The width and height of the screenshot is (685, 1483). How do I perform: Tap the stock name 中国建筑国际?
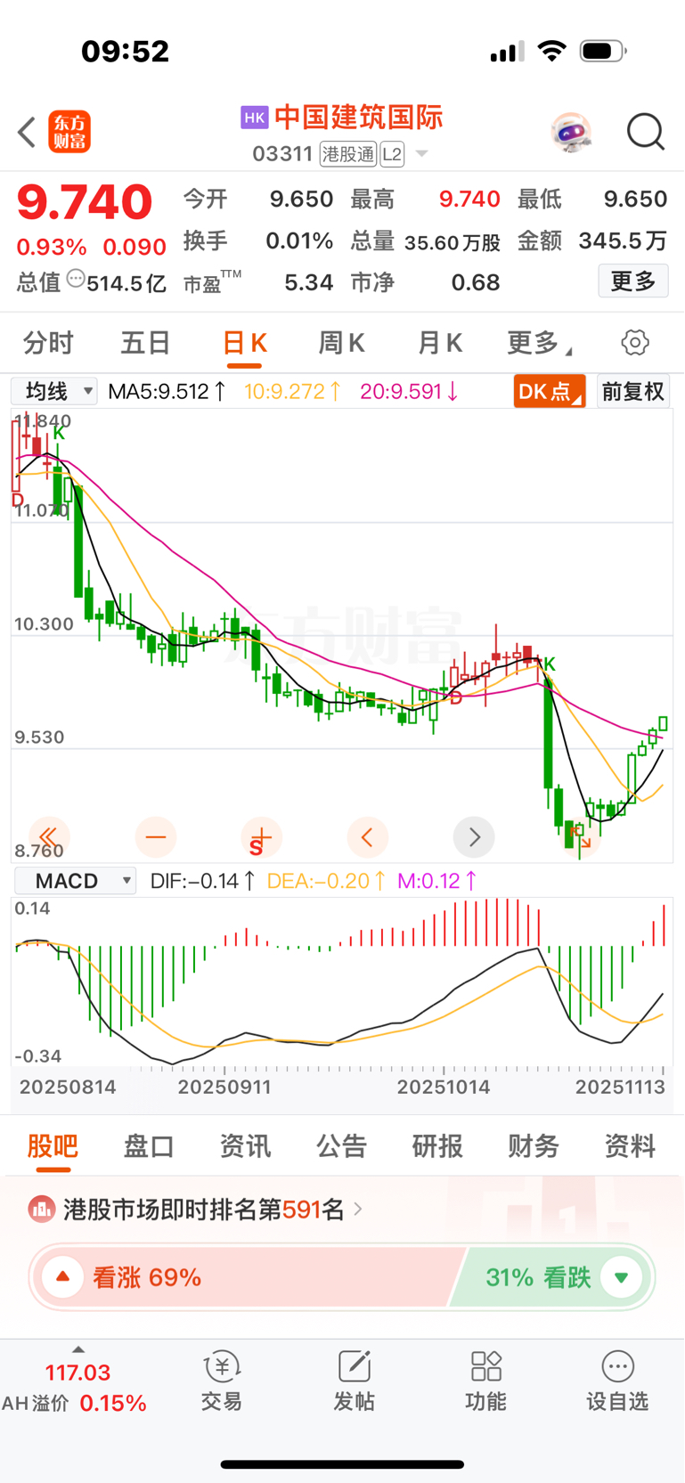(359, 117)
